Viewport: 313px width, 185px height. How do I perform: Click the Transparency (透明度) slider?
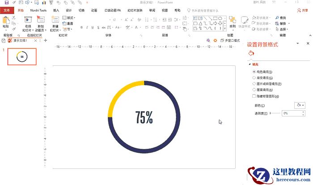click(x=275, y=113)
